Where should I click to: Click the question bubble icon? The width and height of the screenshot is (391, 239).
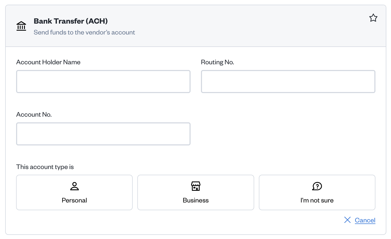point(317,186)
